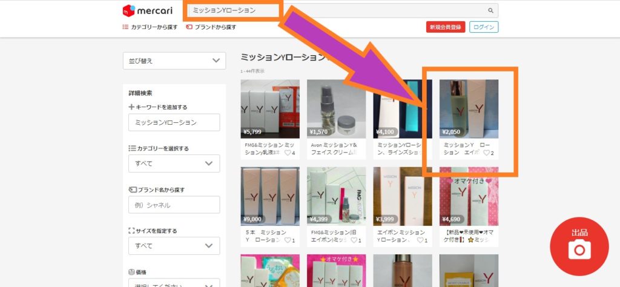Click the brand name input 例）シャネル
Viewport: 620px width, 287px height.
coord(174,205)
